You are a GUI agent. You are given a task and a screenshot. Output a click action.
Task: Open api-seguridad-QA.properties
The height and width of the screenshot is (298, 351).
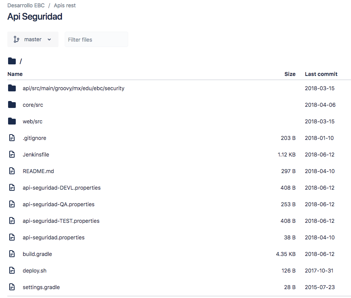click(58, 204)
